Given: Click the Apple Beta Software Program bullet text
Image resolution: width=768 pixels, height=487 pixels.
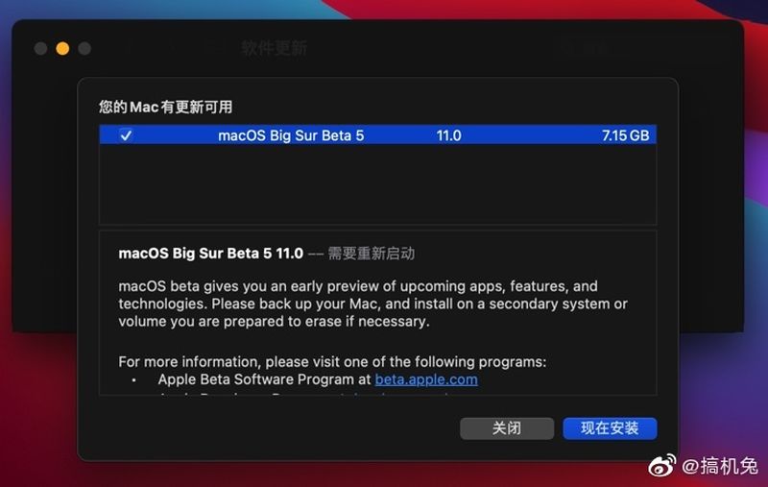Looking at the screenshot, I should coord(265,379).
